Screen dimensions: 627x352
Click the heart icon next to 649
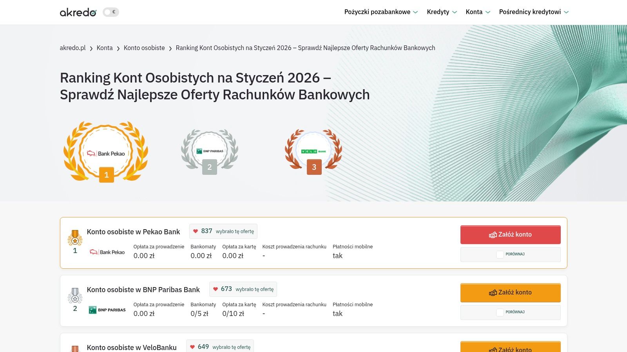[x=192, y=347]
